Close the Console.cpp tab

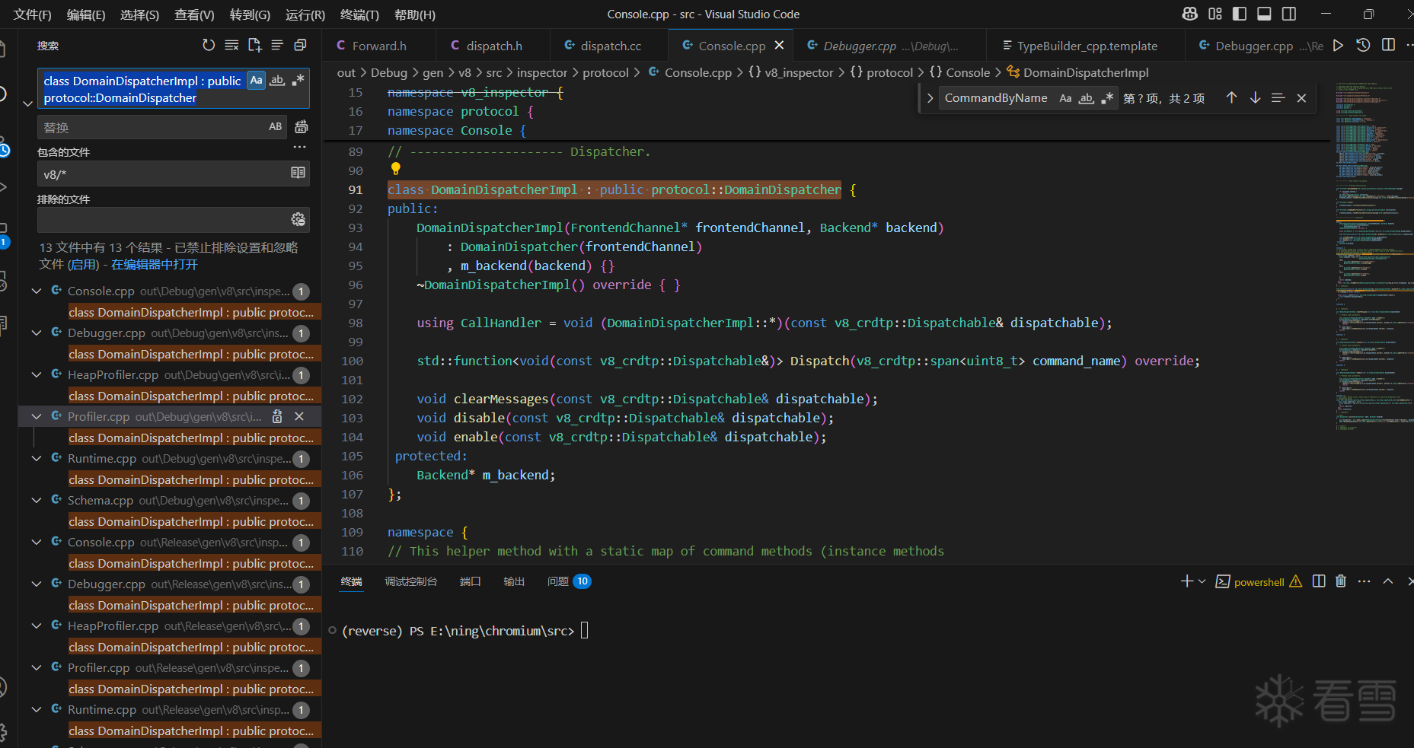779,46
